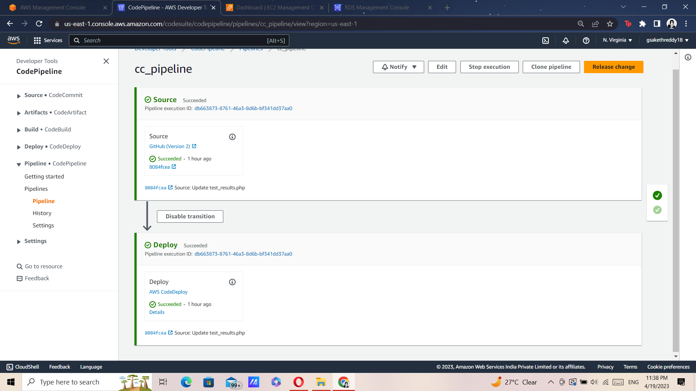Open the AWS Services grid menu
The image size is (696, 391).
[37, 40]
